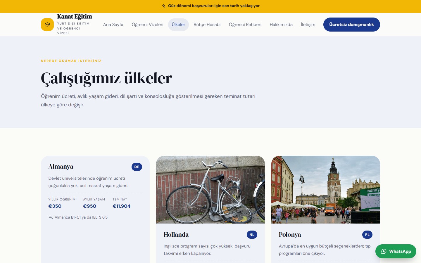This screenshot has height=263, width=421.
Task: Click the Öğrenim ücreti intro paragraph
Action: [148, 101]
